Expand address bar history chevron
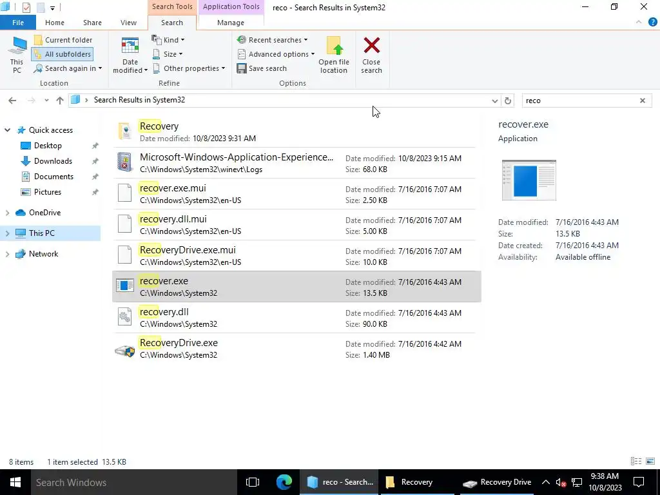 [x=494, y=101]
